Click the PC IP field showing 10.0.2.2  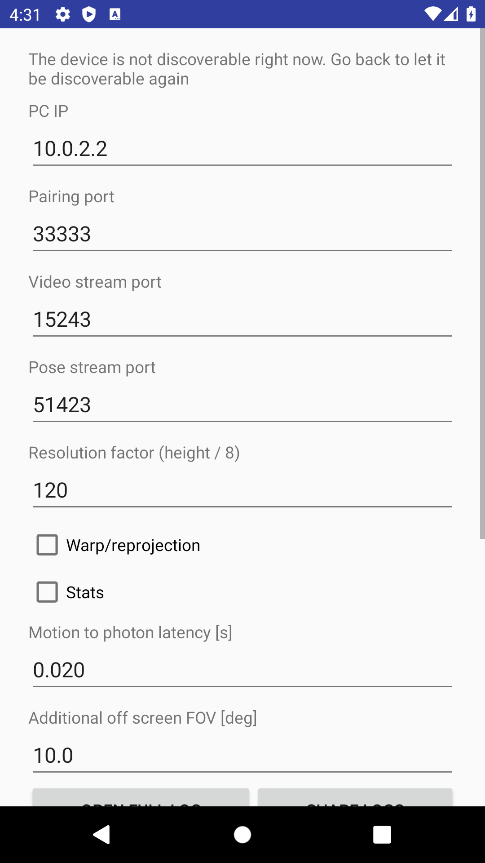pos(242,149)
